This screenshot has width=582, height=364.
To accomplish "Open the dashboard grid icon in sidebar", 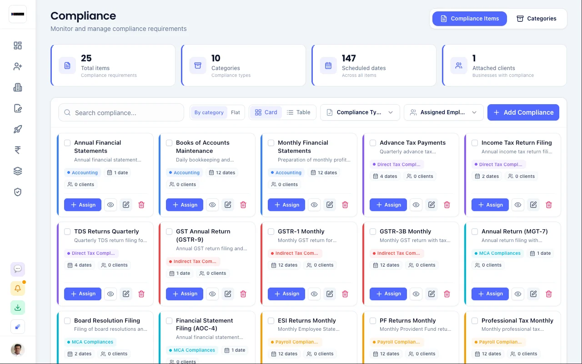I will tap(18, 45).
